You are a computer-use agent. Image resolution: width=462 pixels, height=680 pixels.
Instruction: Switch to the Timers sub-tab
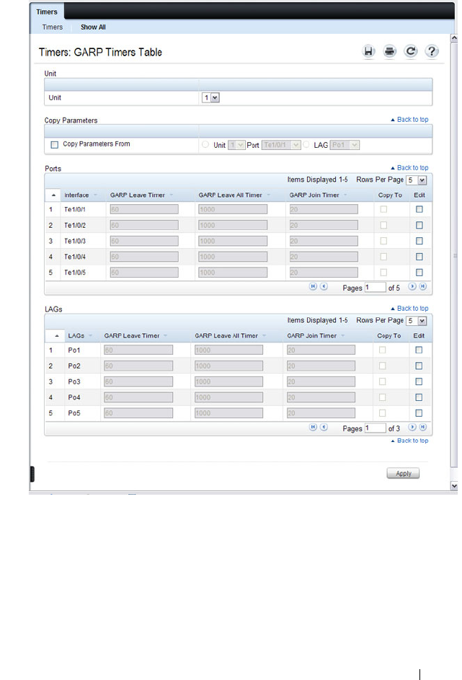[x=53, y=27]
